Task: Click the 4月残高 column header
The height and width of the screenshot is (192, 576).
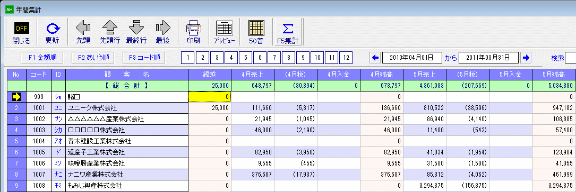Action: pyautogui.click(x=382, y=75)
